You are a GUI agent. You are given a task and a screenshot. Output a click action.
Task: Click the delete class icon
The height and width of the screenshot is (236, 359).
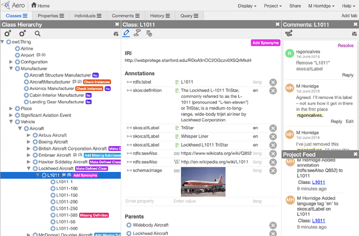(22, 34)
